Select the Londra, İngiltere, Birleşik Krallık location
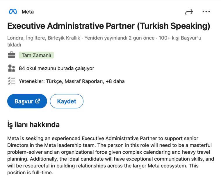 pyautogui.click(x=44, y=38)
